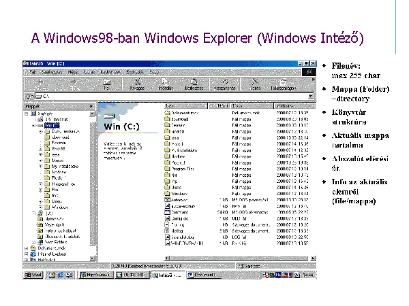
Task: Collapse the Win (C:) tree node
Action: 33,126
